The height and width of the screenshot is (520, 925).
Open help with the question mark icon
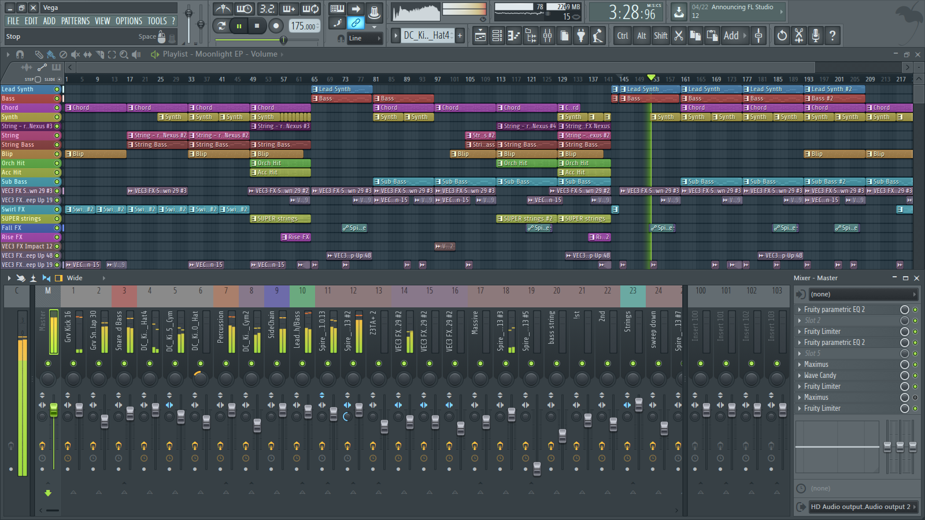coord(832,36)
